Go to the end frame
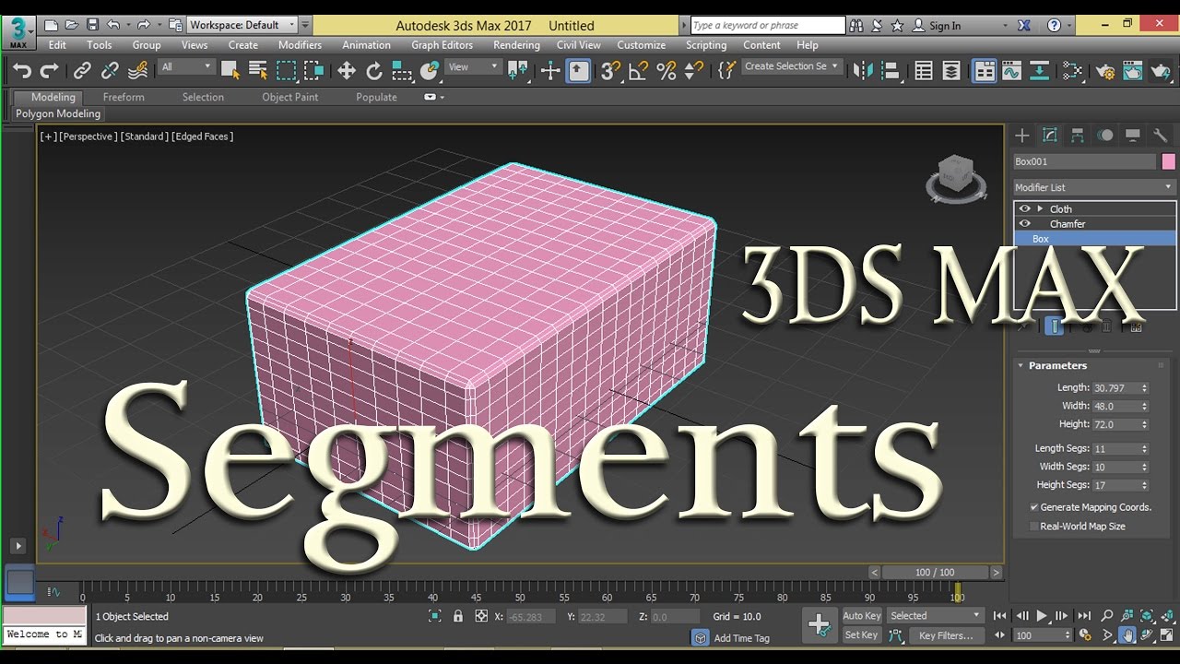This screenshot has height=664, width=1180. [1084, 615]
